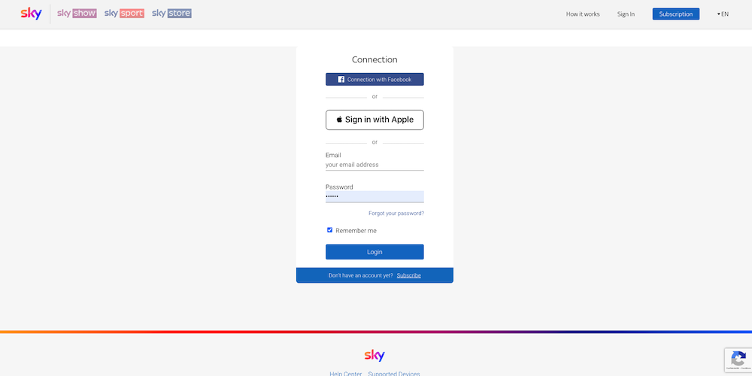Follow the Subscribe link below the form
The width and height of the screenshot is (752, 376).
(408, 275)
